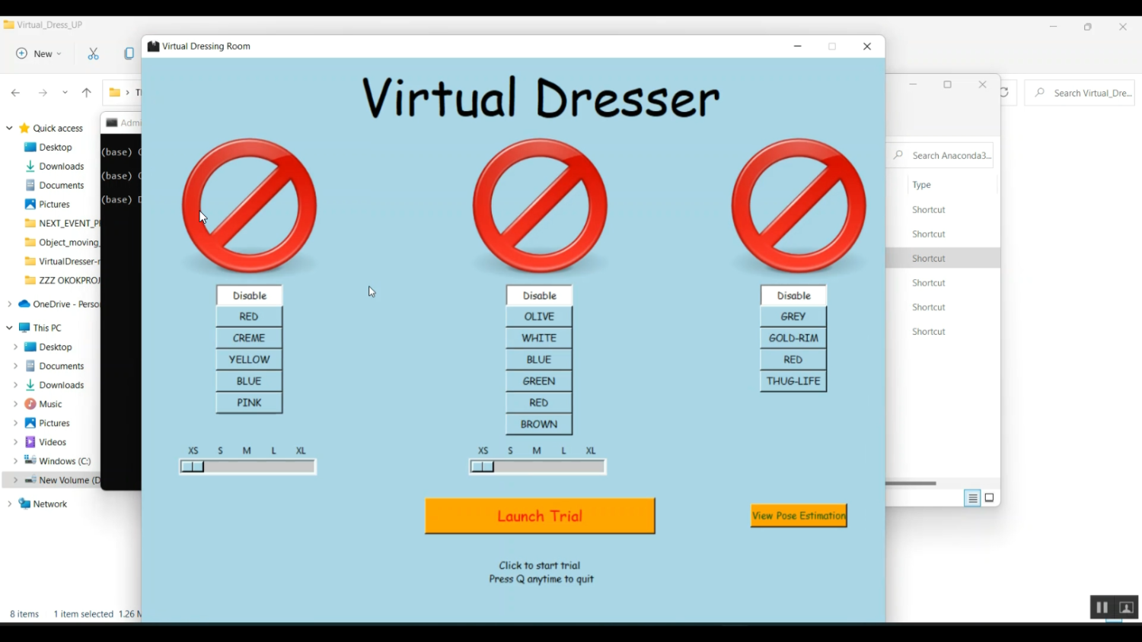Switch to details view layout icon

[972, 498]
